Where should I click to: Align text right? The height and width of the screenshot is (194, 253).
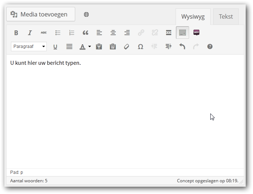pyautogui.click(x=127, y=33)
